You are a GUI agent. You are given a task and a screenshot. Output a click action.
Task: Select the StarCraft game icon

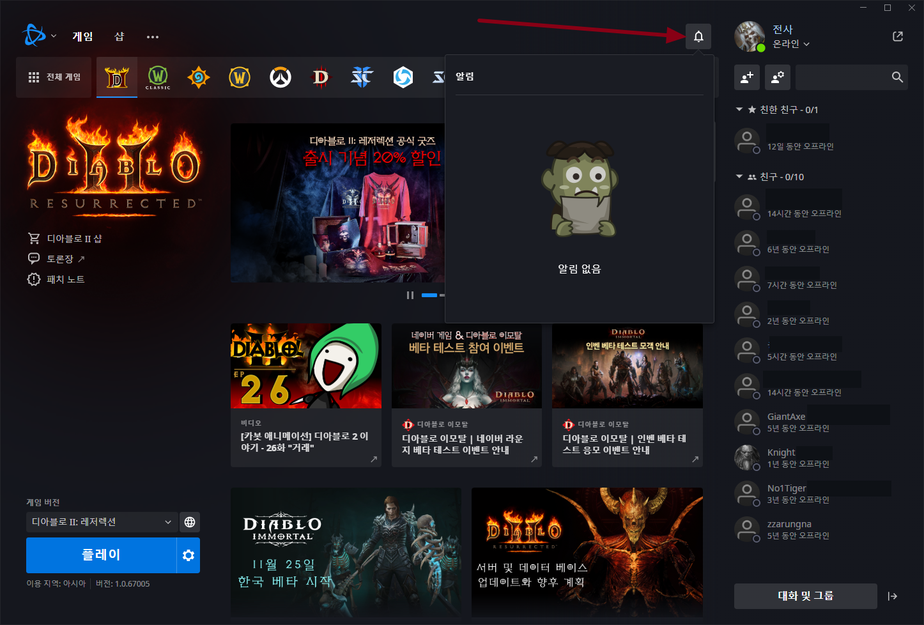point(362,77)
